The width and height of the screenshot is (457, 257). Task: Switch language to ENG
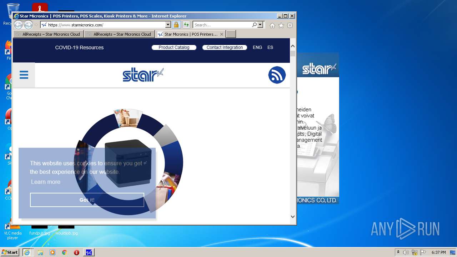click(x=257, y=47)
